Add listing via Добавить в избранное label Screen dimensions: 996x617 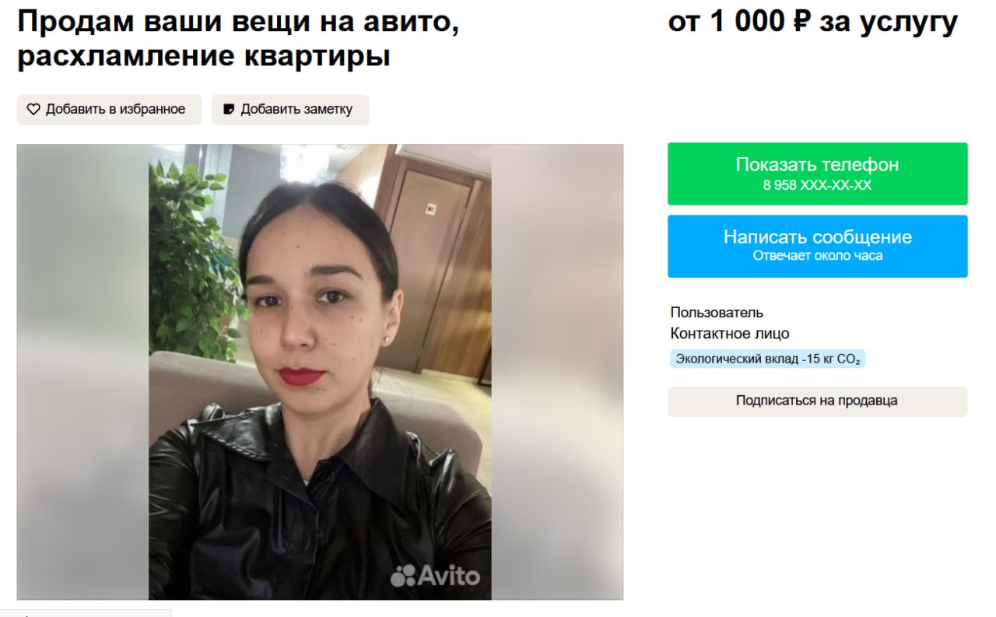pyautogui.click(x=115, y=110)
